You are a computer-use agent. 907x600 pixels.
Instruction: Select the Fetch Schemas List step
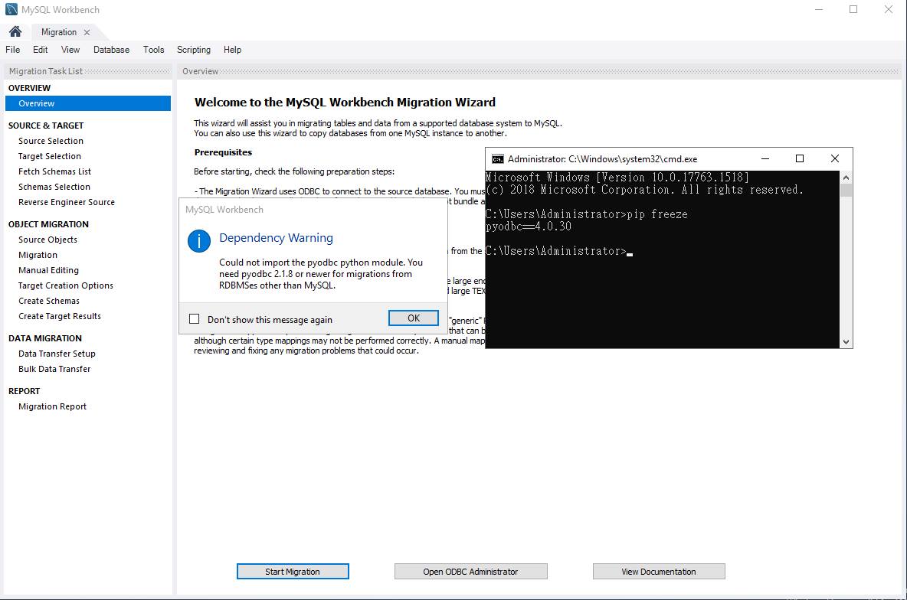(x=55, y=171)
